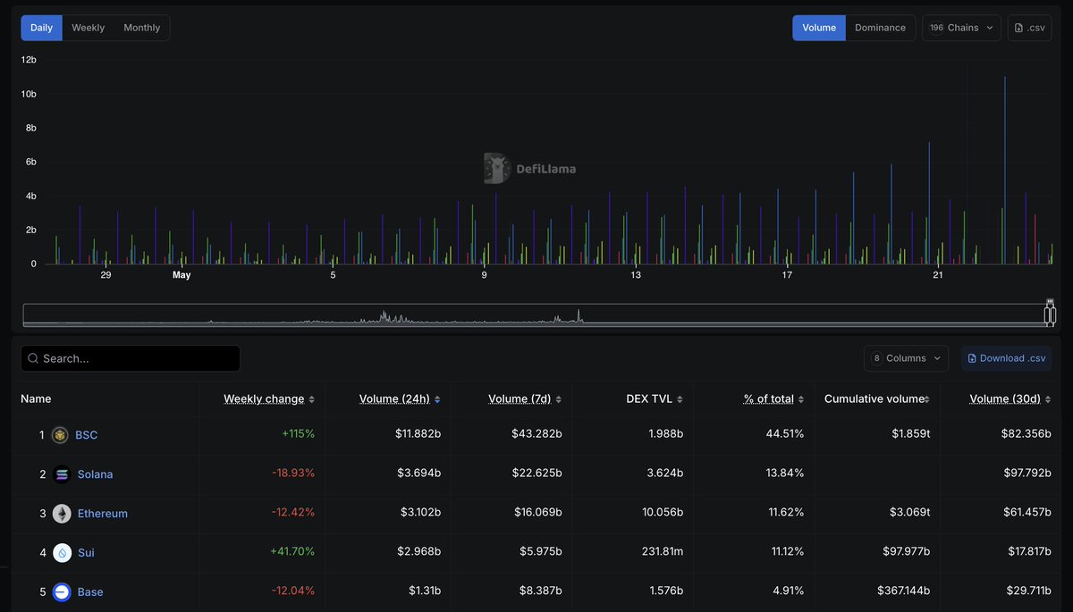The height and width of the screenshot is (612, 1073).
Task: Select the Volume chart mode
Action: (819, 28)
